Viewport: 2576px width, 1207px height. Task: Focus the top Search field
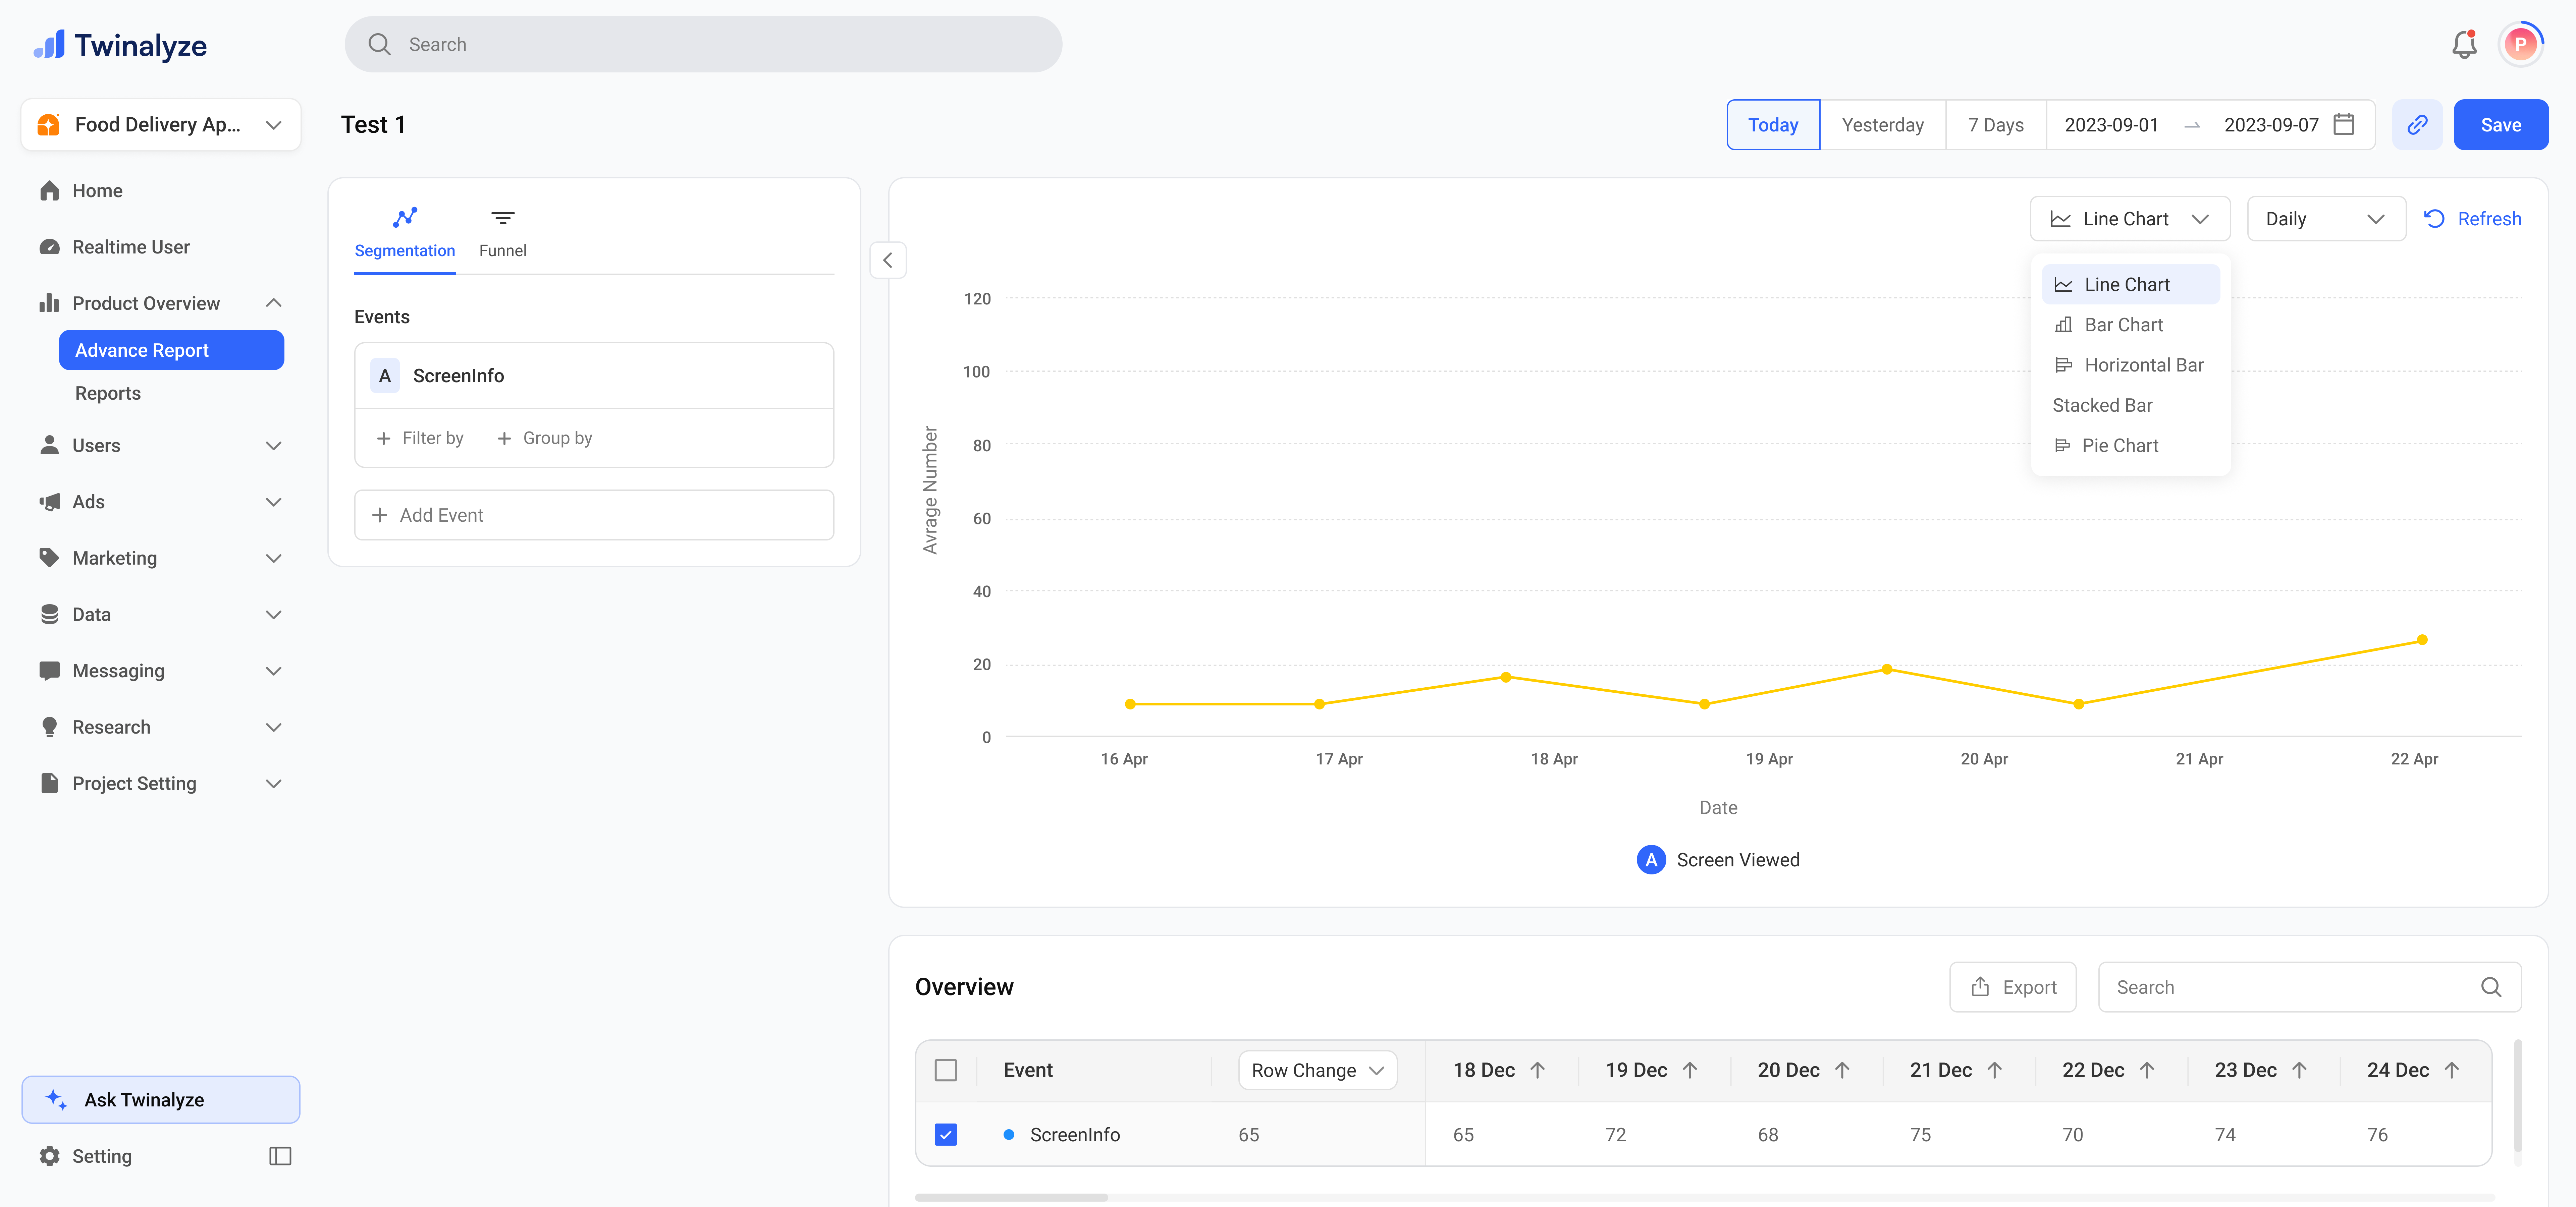tap(703, 44)
